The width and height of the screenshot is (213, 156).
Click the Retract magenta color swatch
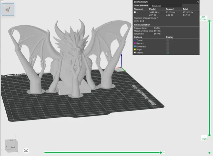click(135, 43)
